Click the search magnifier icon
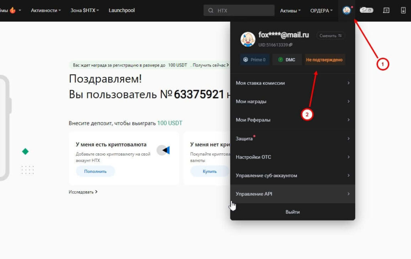 [211, 10]
